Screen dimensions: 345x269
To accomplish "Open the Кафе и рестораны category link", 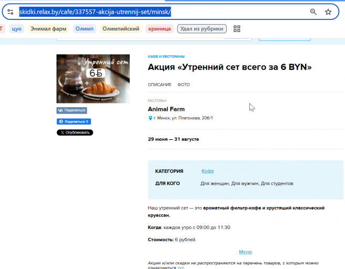I will [166, 57].
